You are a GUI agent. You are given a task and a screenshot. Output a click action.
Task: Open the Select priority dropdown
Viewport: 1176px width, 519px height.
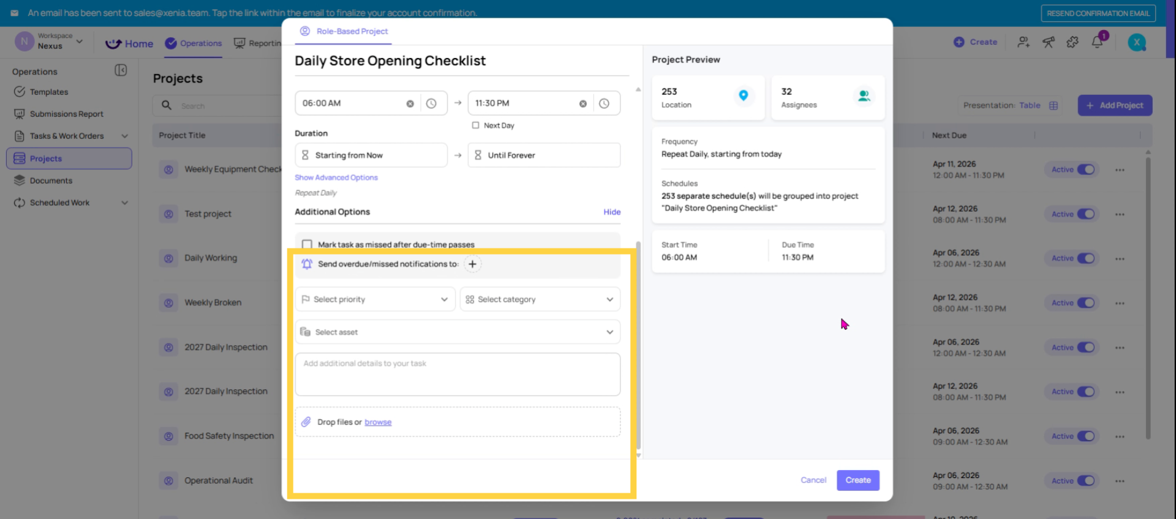click(x=375, y=299)
